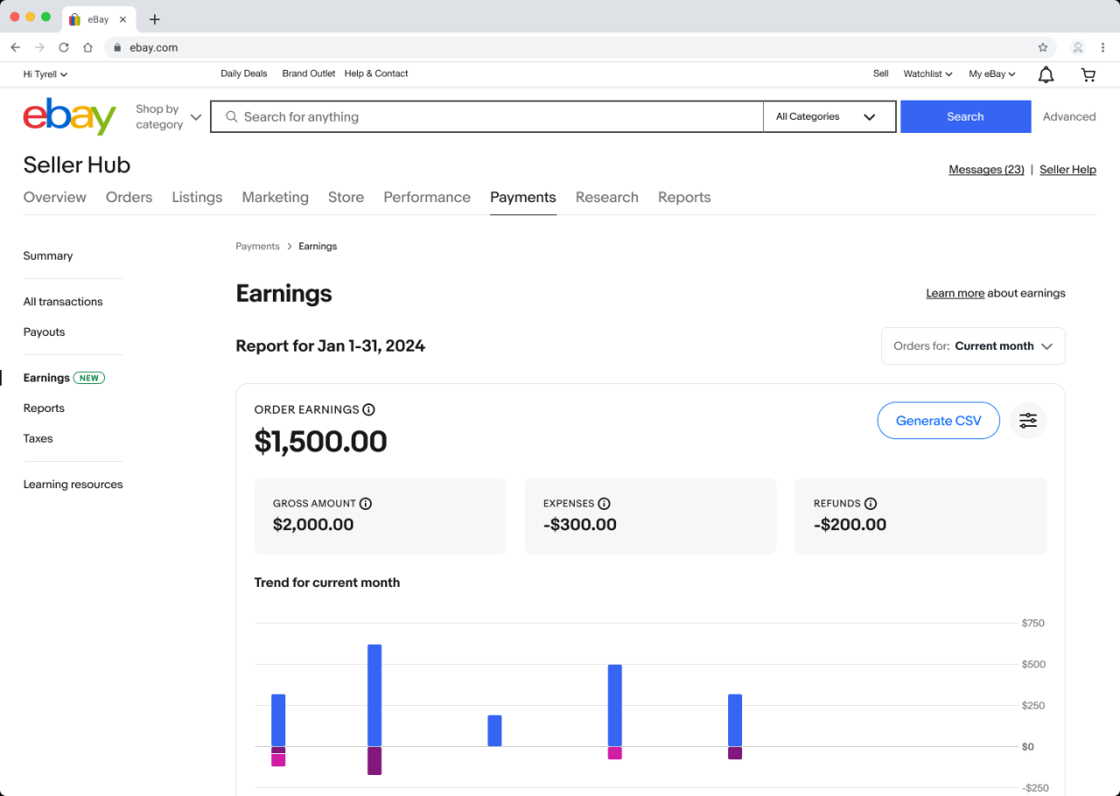Click the profile icon in the address bar
1120x796 pixels.
pyautogui.click(x=1077, y=47)
